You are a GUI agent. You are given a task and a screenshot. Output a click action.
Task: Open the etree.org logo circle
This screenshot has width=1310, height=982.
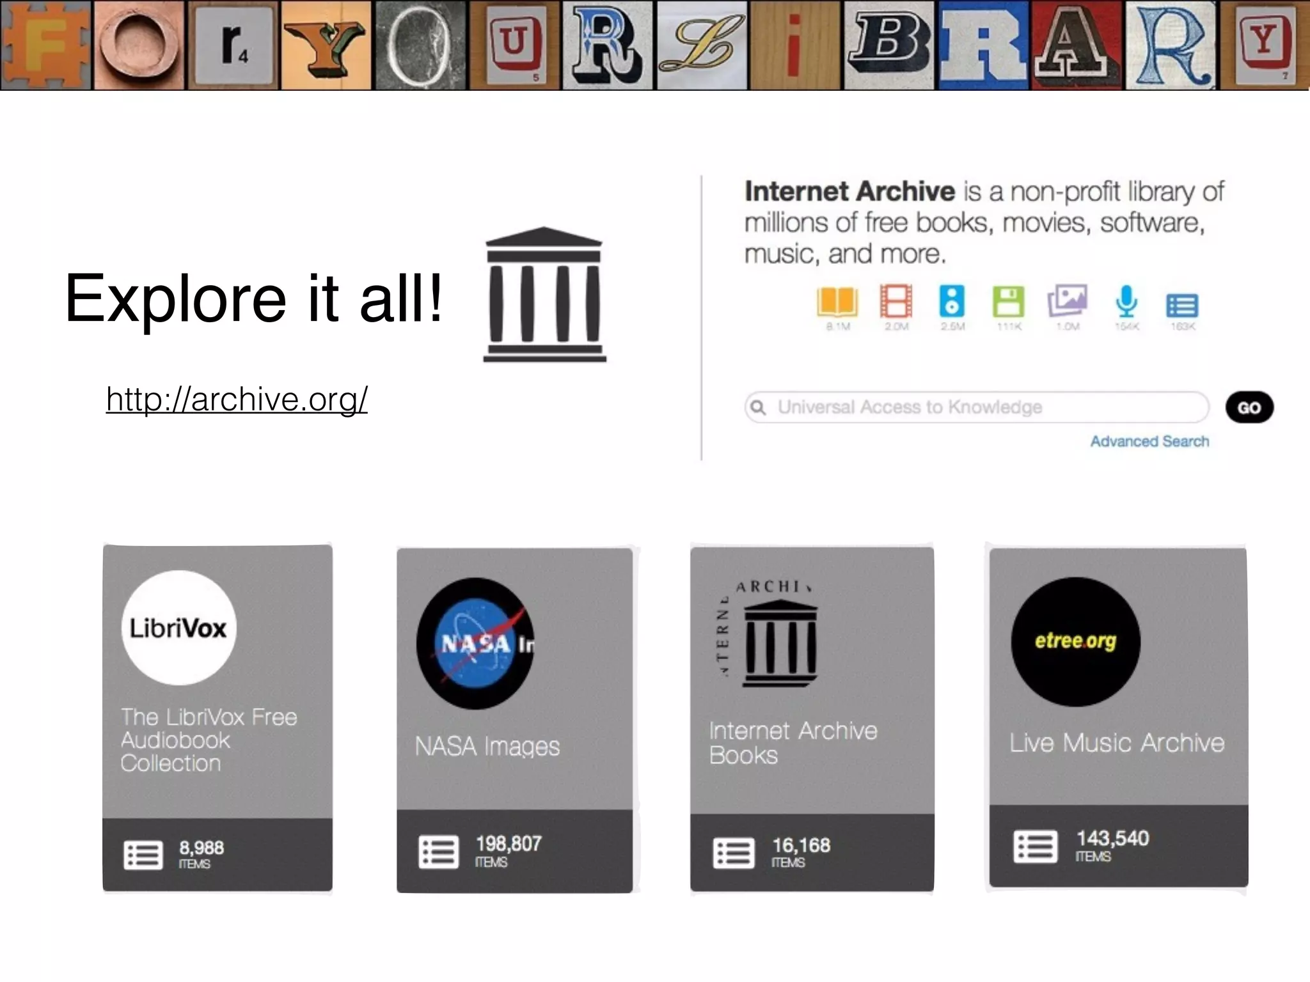[x=1075, y=641]
